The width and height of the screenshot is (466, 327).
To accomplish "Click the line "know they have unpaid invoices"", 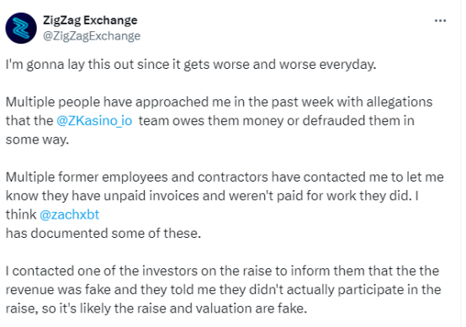I will click(x=212, y=196).
